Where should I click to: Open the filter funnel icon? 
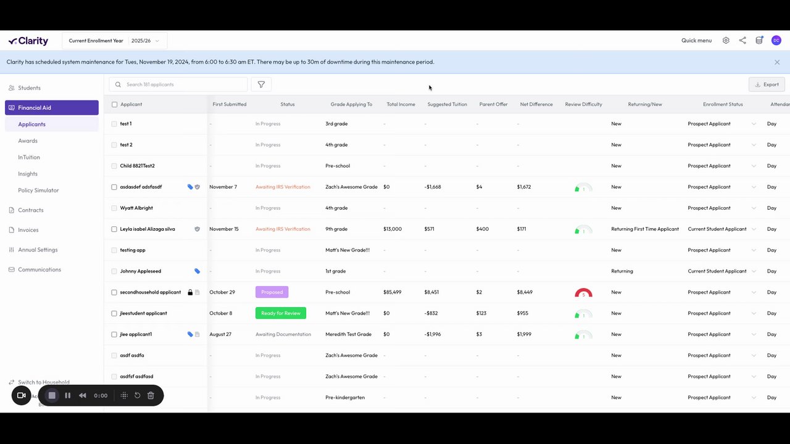point(261,84)
